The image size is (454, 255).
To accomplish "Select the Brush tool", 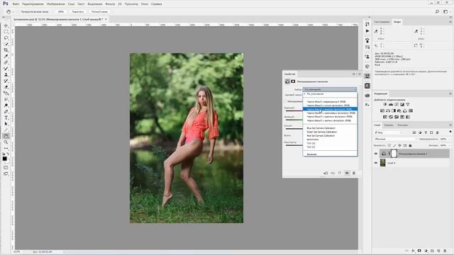I will 6,69.
